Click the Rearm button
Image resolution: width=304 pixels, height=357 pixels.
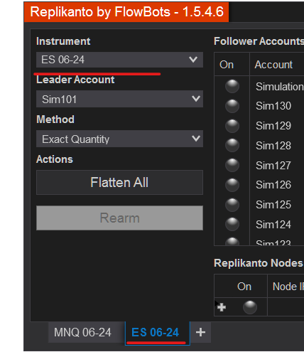[x=119, y=218]
